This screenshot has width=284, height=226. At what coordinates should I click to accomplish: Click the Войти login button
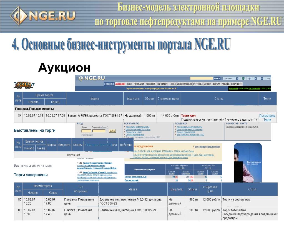(x=112, y=131)
